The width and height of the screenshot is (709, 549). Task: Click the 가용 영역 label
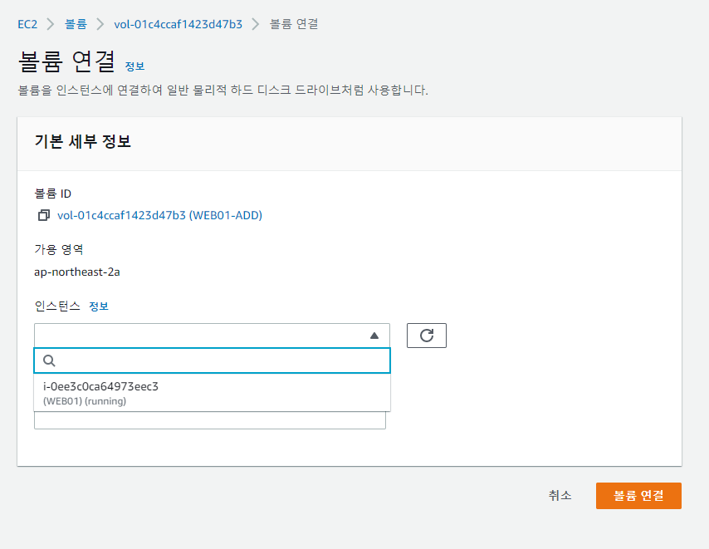pyautogui.click(x=59, y=250)
